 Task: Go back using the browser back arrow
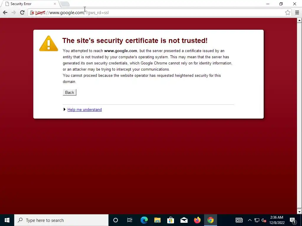pos(5,13)
